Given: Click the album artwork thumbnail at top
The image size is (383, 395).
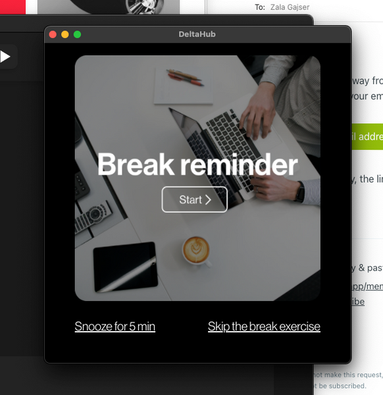Looking at the screenshot, I should (109, 7).
